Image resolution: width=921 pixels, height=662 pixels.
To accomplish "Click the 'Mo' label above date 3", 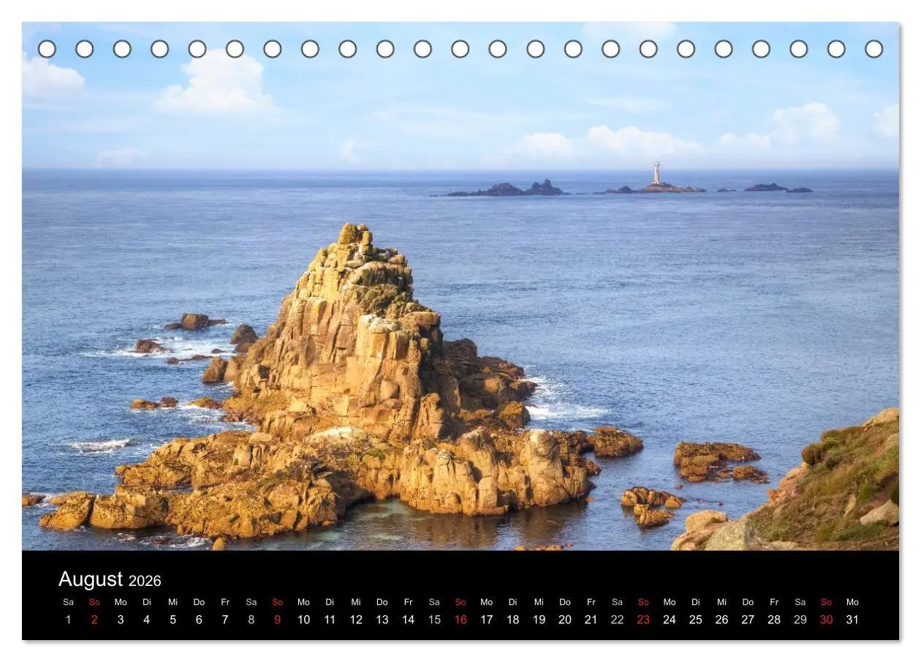I will (121, 602).
